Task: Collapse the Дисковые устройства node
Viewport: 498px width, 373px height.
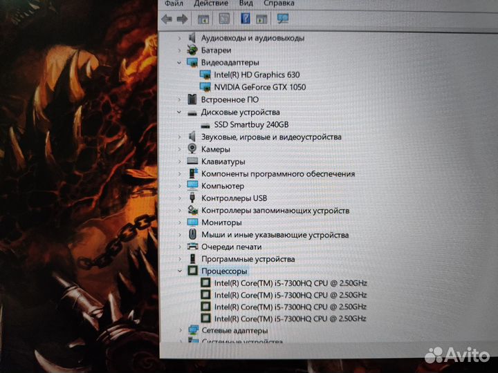Action: click(179, 113)
